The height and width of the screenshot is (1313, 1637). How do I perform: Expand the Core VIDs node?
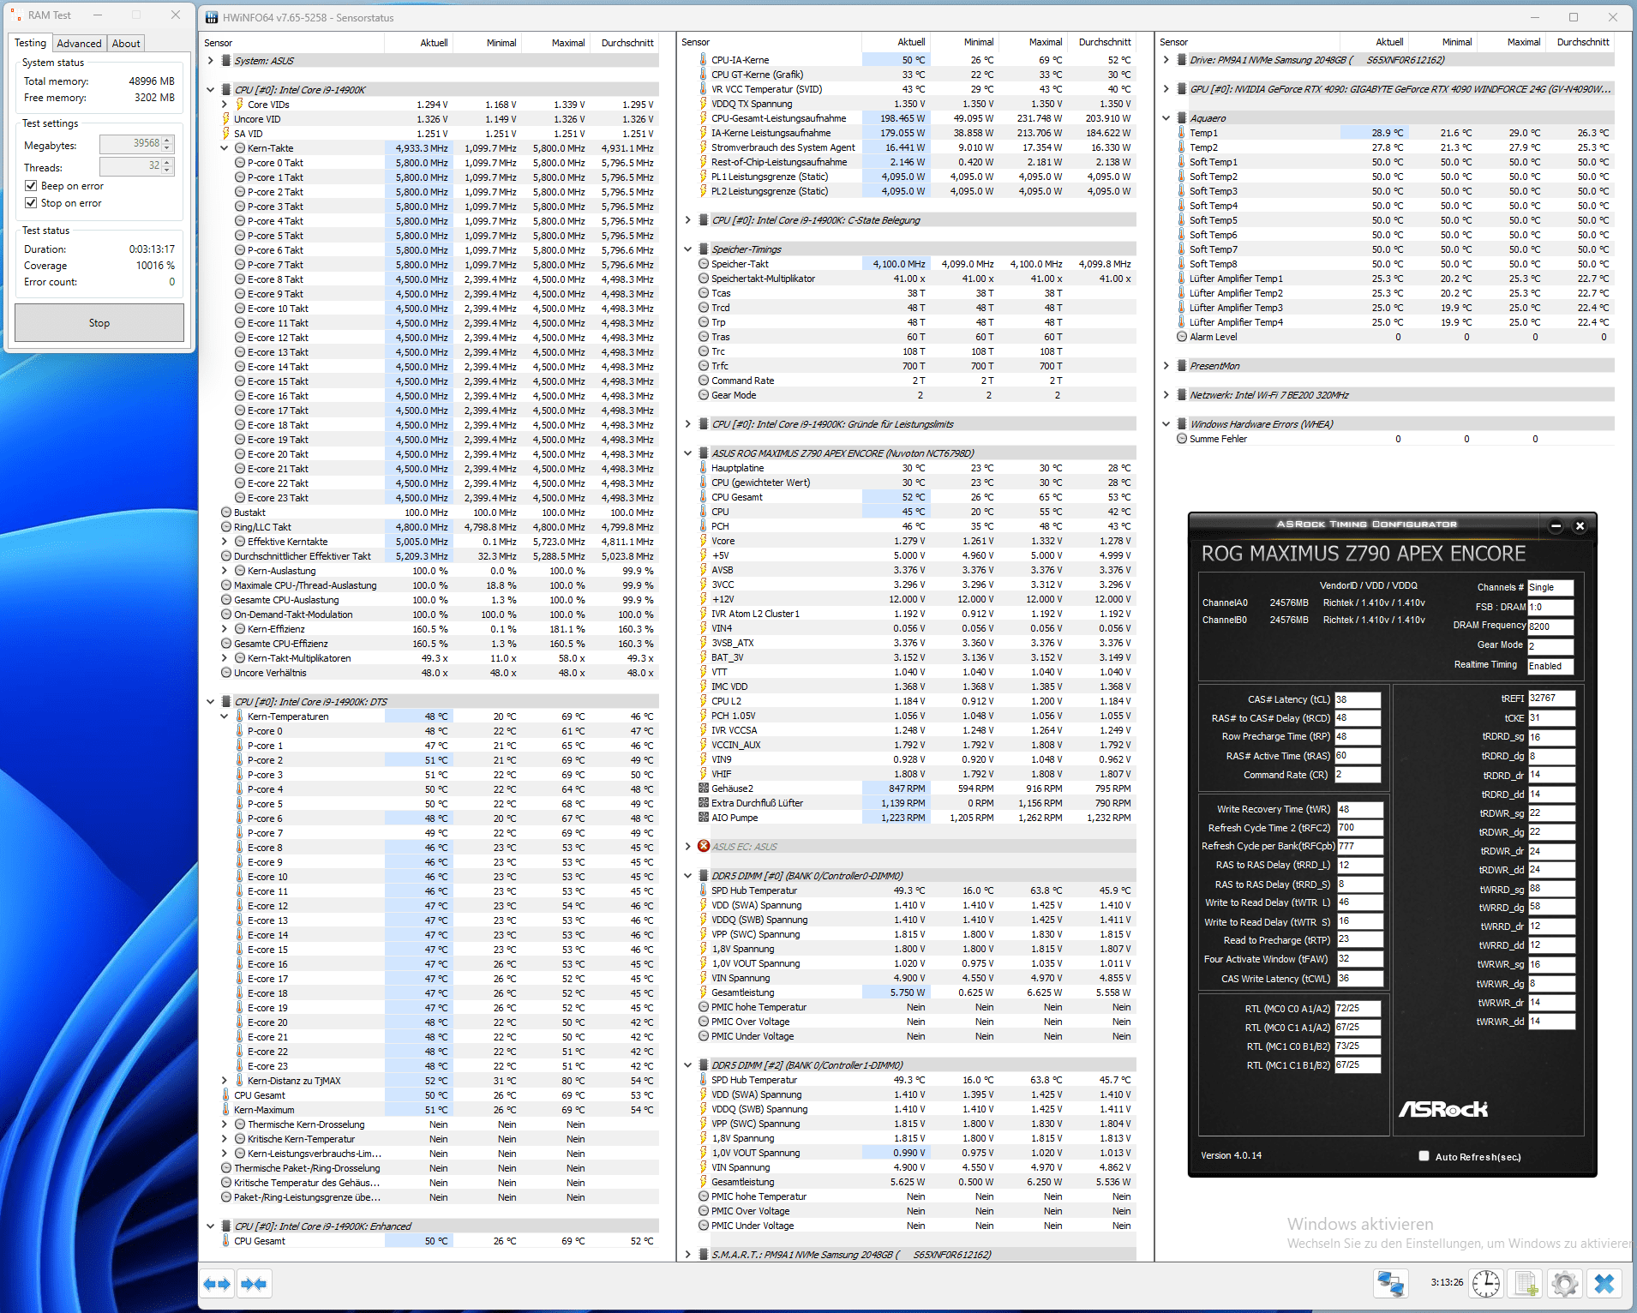click(x=225, y=105)
